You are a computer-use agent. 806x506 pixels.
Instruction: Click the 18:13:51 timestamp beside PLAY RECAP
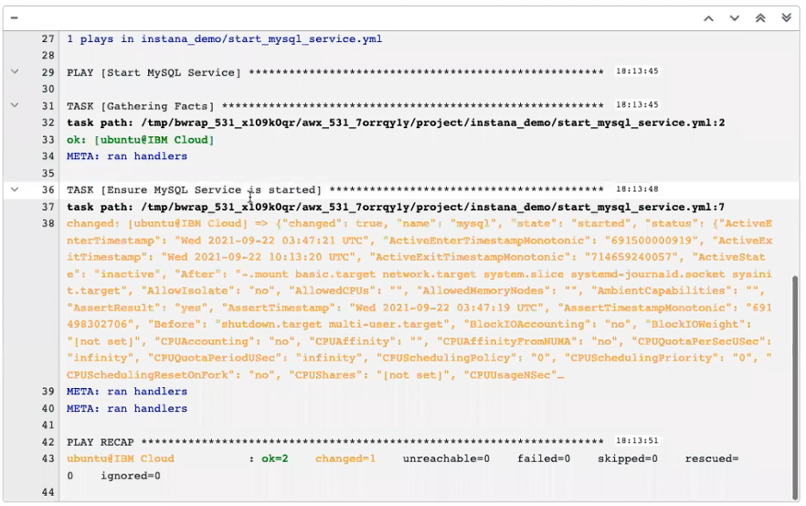coord(637,442)
